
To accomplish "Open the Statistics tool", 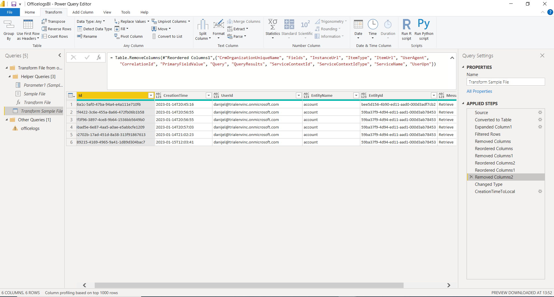I will pos(273,29).
